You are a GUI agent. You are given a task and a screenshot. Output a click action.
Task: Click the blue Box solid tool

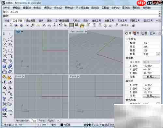click(5, 66)
